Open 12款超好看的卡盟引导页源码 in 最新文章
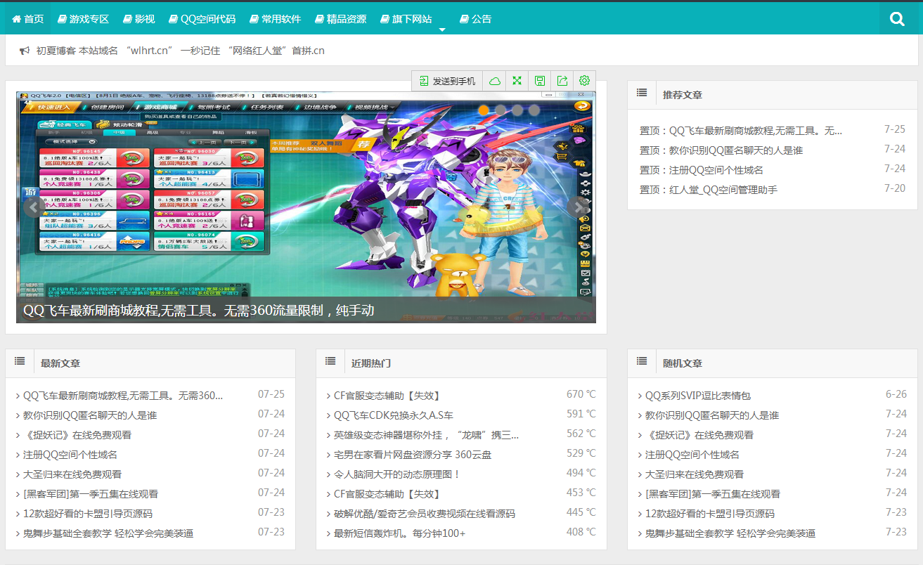This screenshot has width=923, height=565. [88, 514]
